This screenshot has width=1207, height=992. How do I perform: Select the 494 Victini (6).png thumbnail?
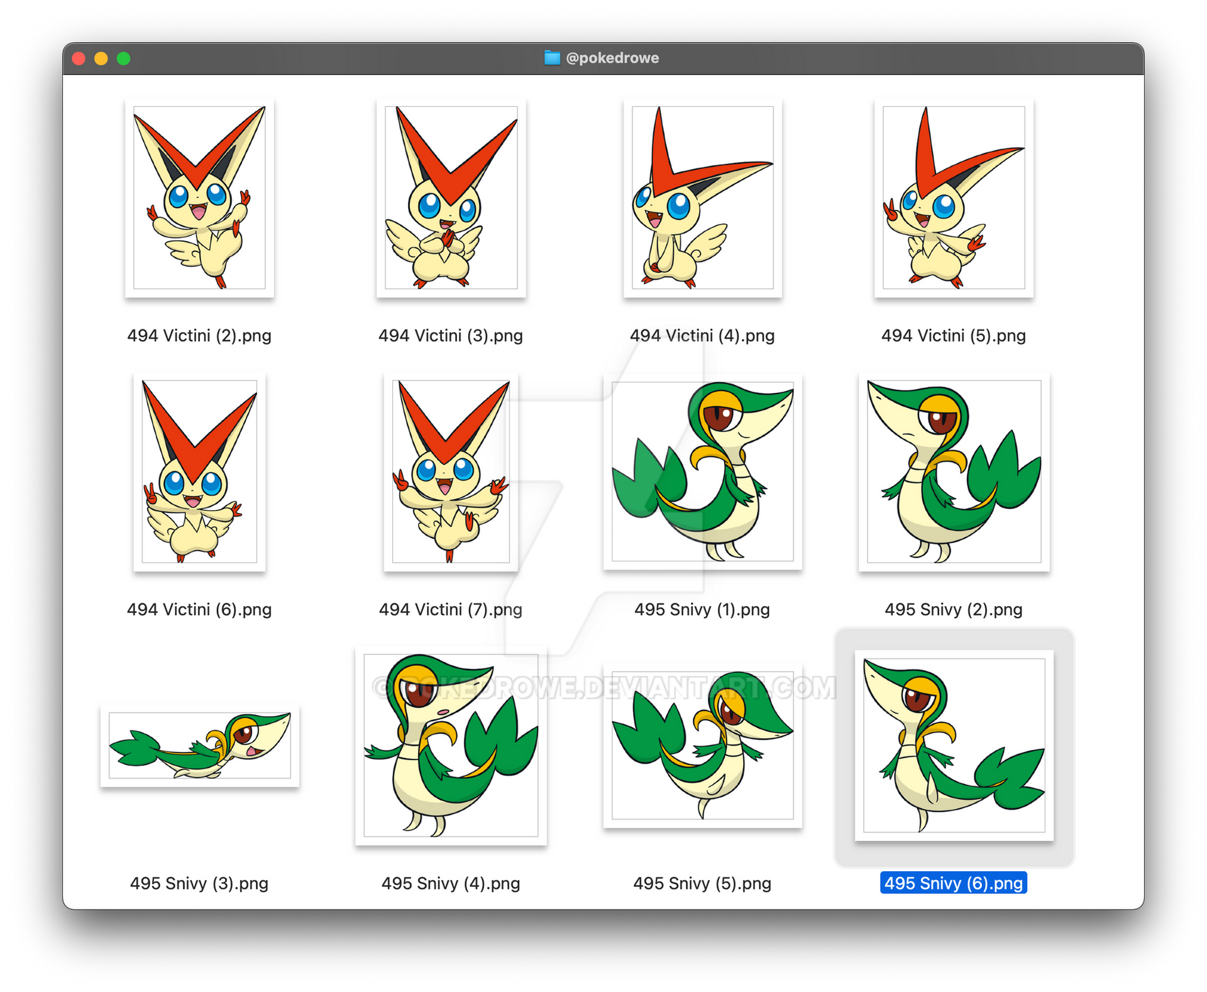[x=199, y=471]
